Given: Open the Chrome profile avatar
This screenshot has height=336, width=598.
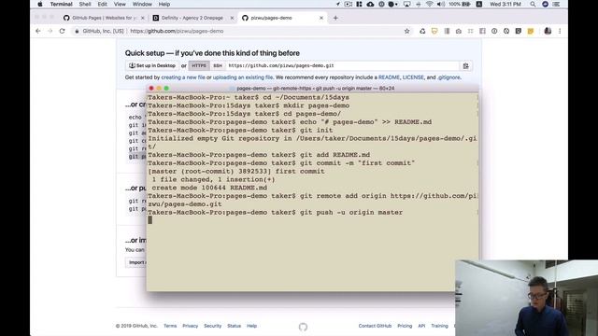Looking at the screenshot, I should point(548,31).
